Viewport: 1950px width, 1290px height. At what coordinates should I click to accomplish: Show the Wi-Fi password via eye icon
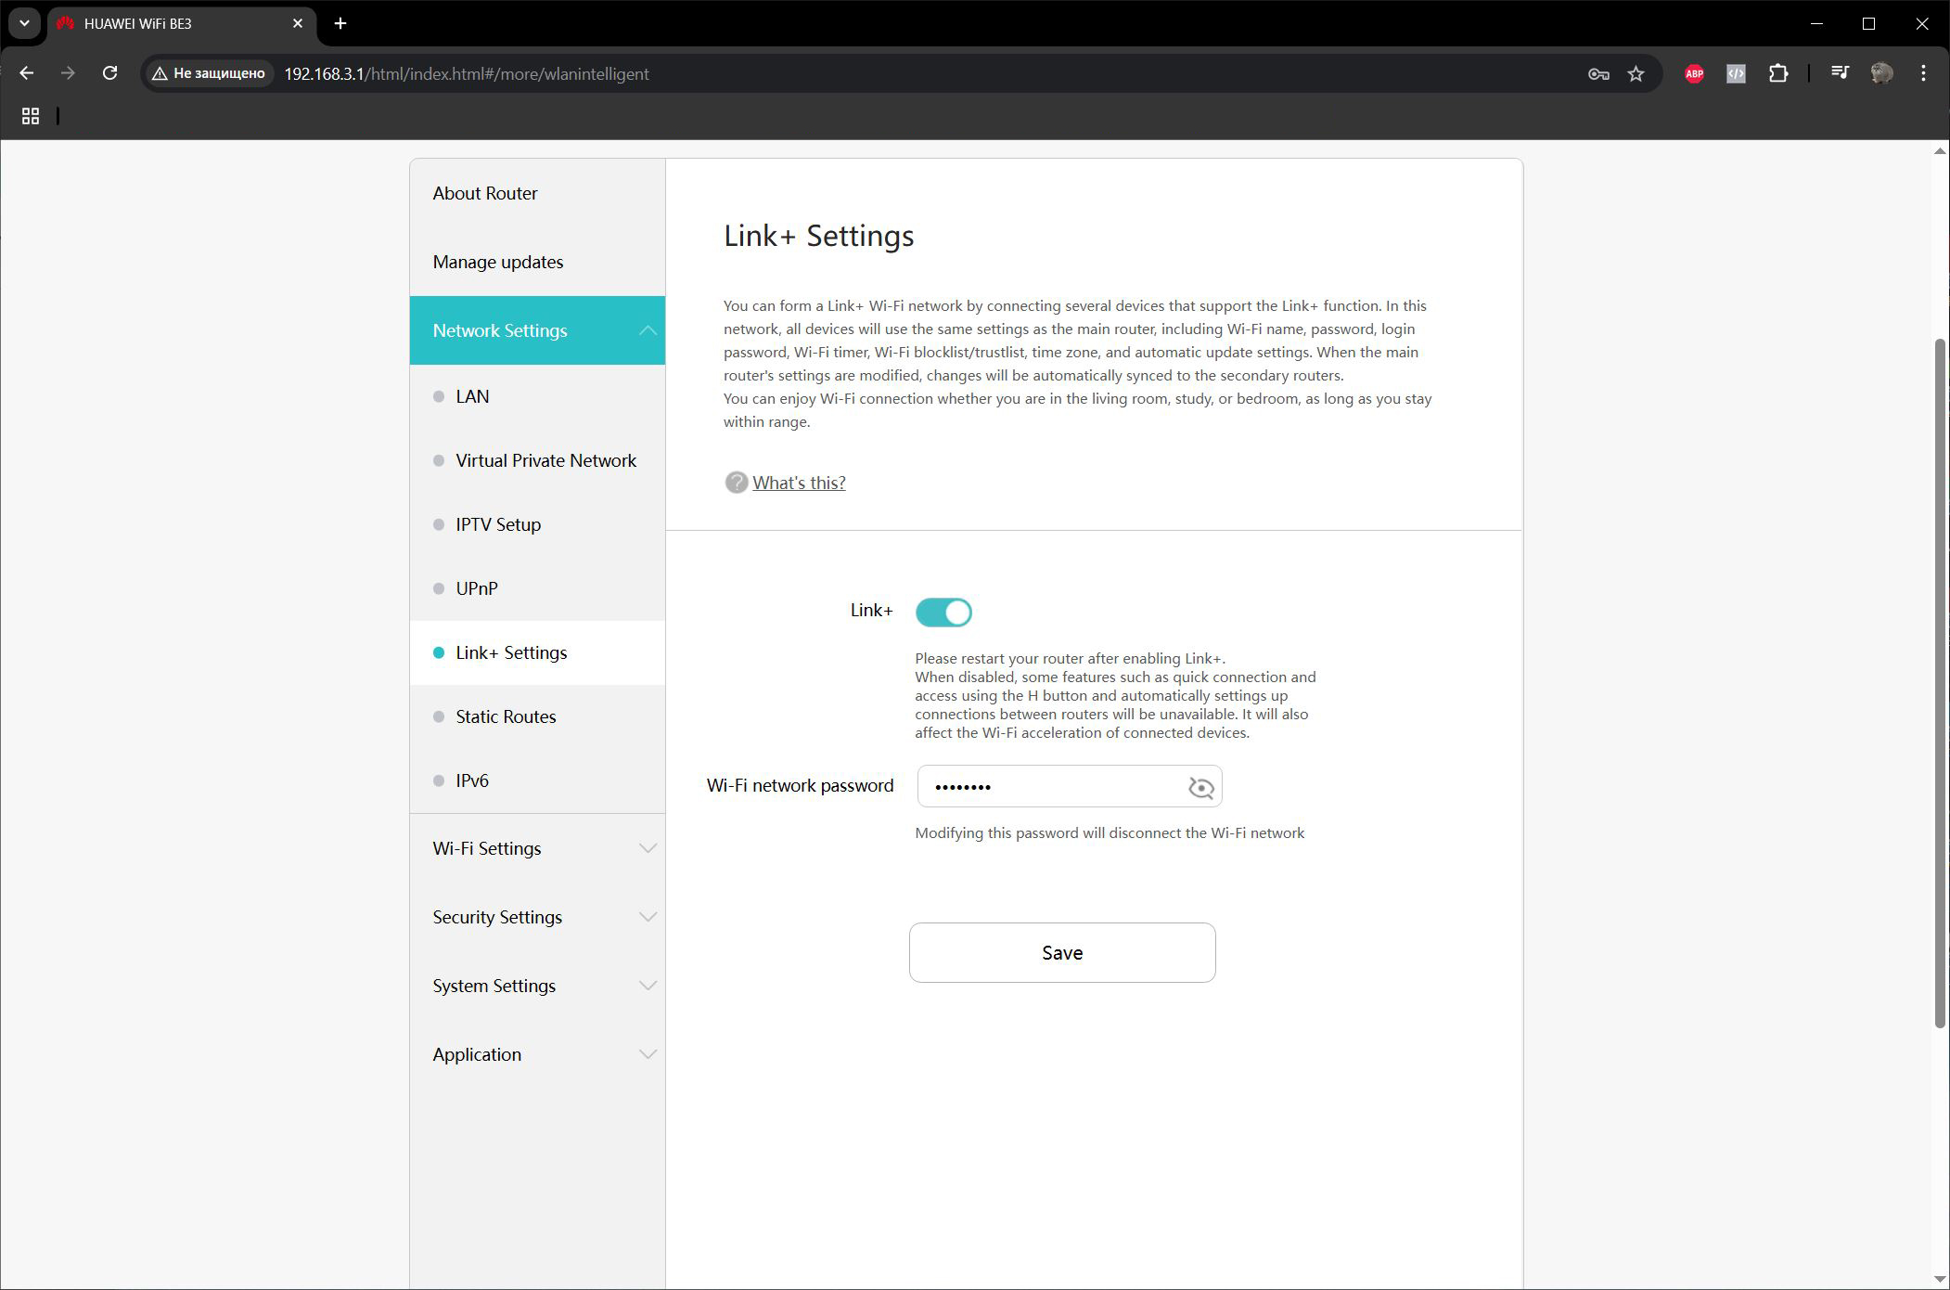(1200, 787)
